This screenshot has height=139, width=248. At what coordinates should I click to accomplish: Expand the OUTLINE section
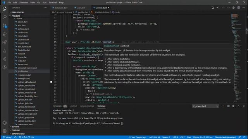(x=29, y=127)
